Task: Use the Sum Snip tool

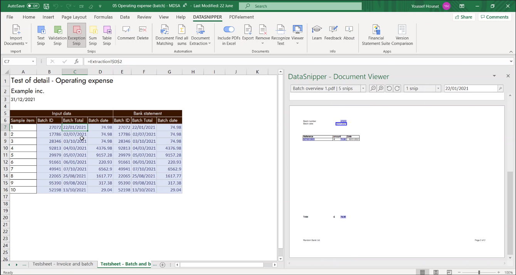Action: (92, 34)
